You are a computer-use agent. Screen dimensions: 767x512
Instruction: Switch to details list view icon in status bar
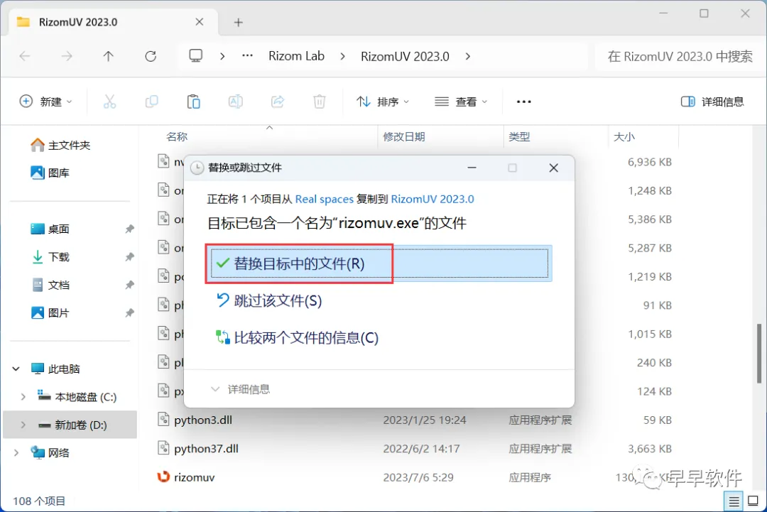734,501
